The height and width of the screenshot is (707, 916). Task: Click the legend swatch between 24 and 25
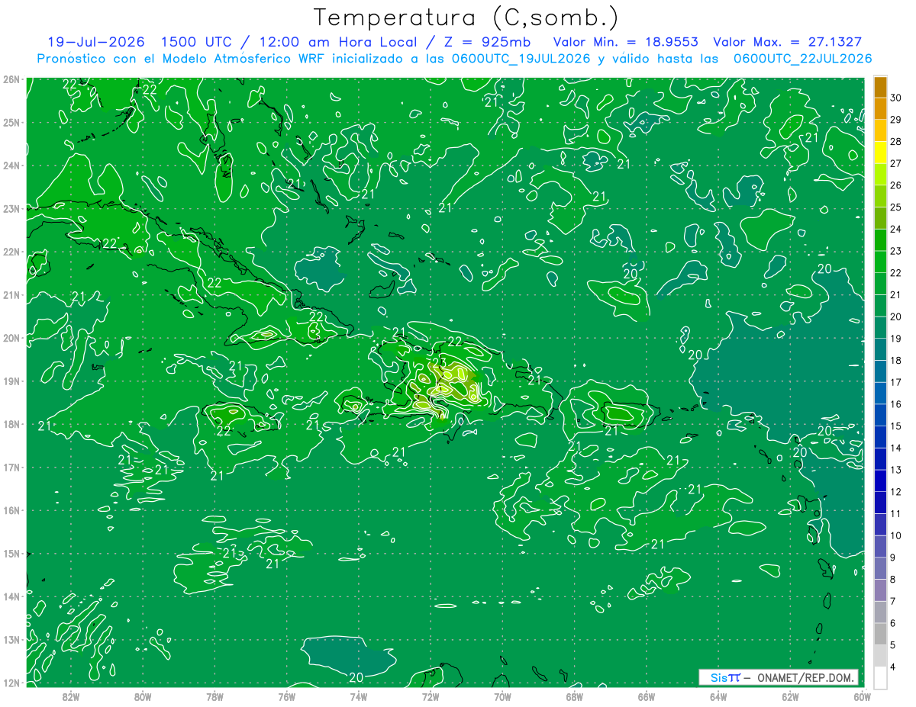click(x=880, y=218)
